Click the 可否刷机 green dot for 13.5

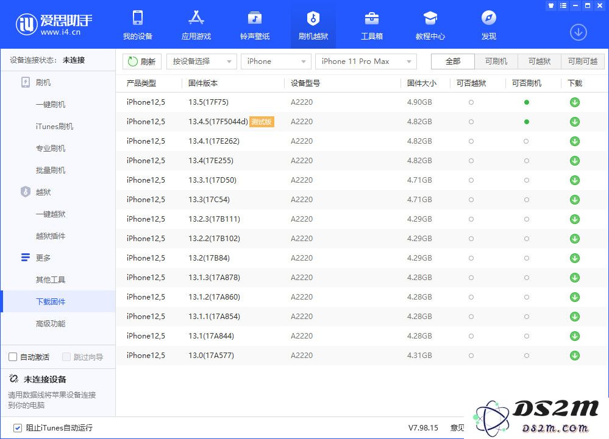coord(526,102)
